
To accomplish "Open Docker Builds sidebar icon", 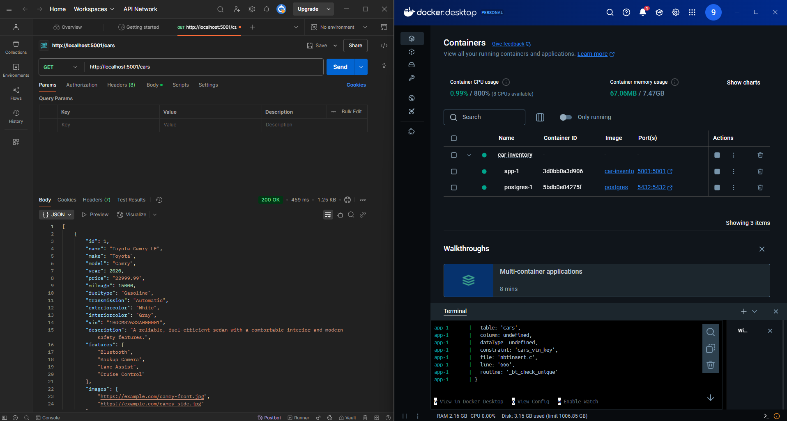I will pyautogui.click(x=412, y=78).
